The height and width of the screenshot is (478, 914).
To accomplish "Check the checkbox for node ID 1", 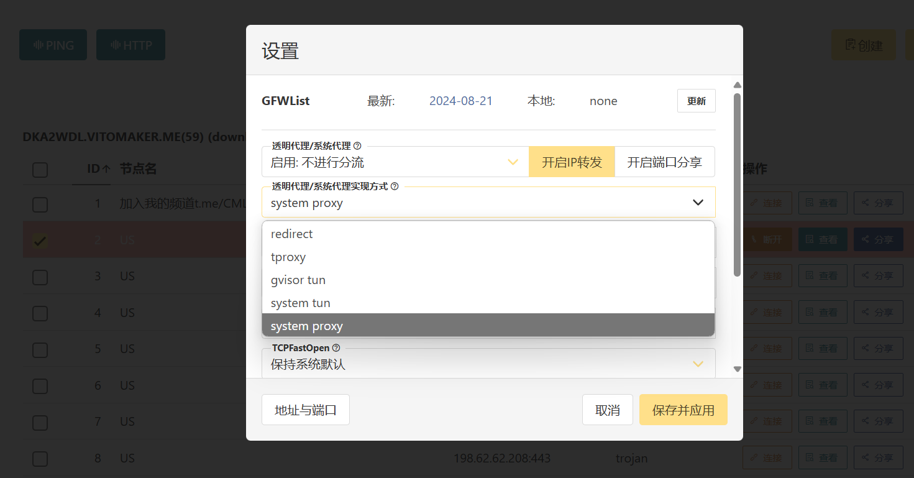I will [x=40, y=204].
